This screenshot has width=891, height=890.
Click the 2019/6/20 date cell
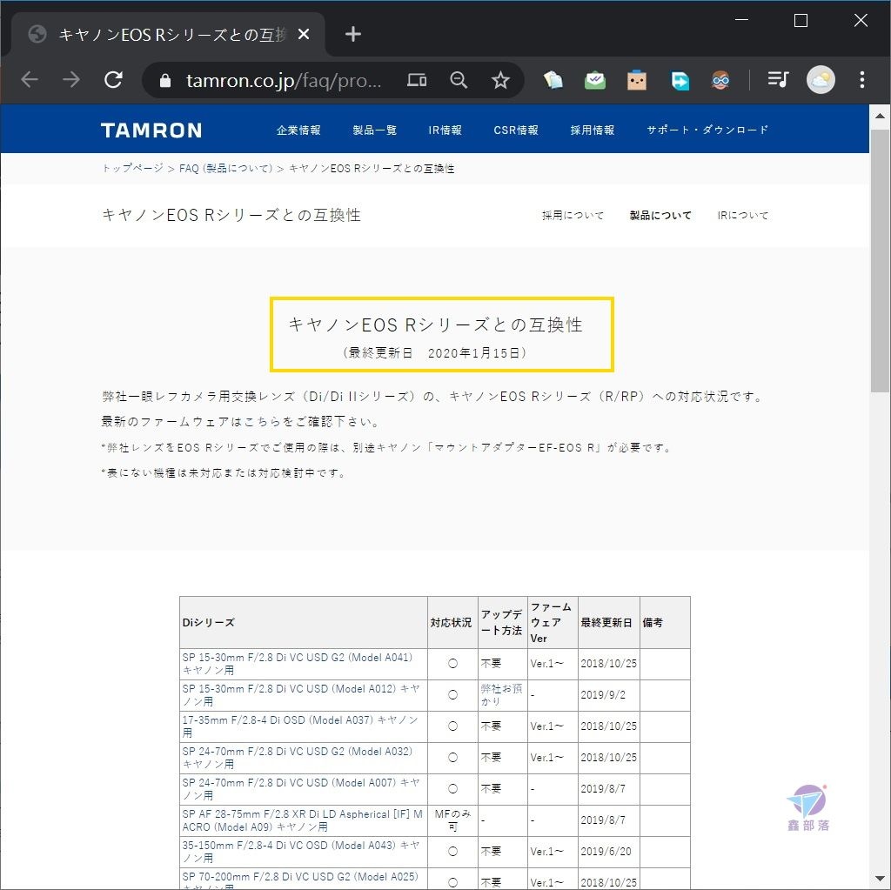(609, 852)
